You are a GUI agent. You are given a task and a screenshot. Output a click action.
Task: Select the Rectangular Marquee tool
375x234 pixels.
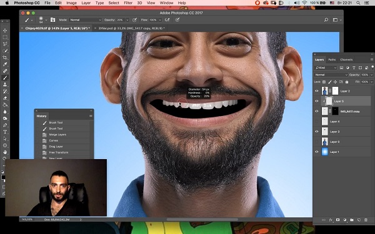(5, 37)
